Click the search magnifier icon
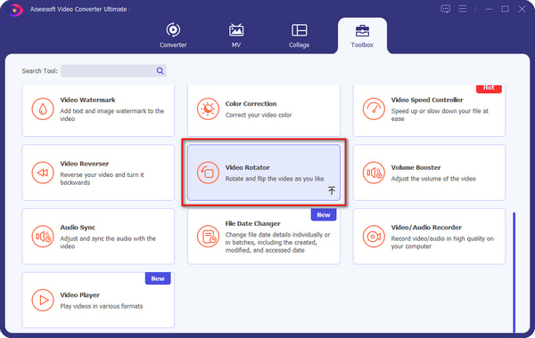The image size is (535, 338). click(160, 71)
